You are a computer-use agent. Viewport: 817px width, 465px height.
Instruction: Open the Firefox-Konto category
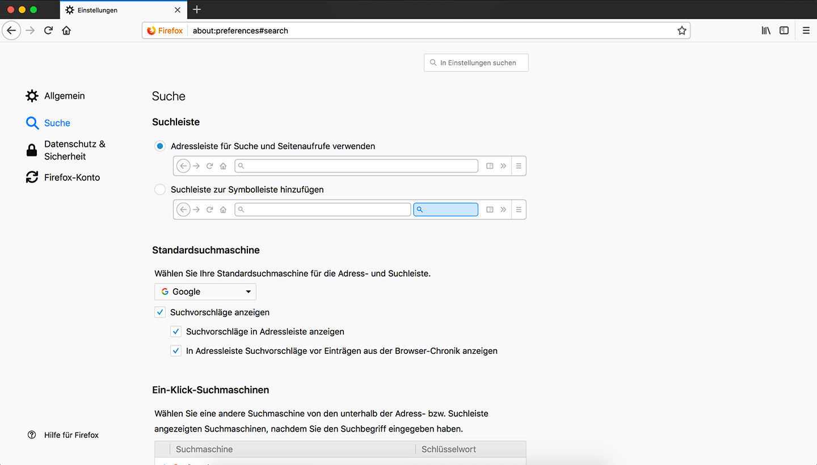pyautogui.click(x=63, y=177)
